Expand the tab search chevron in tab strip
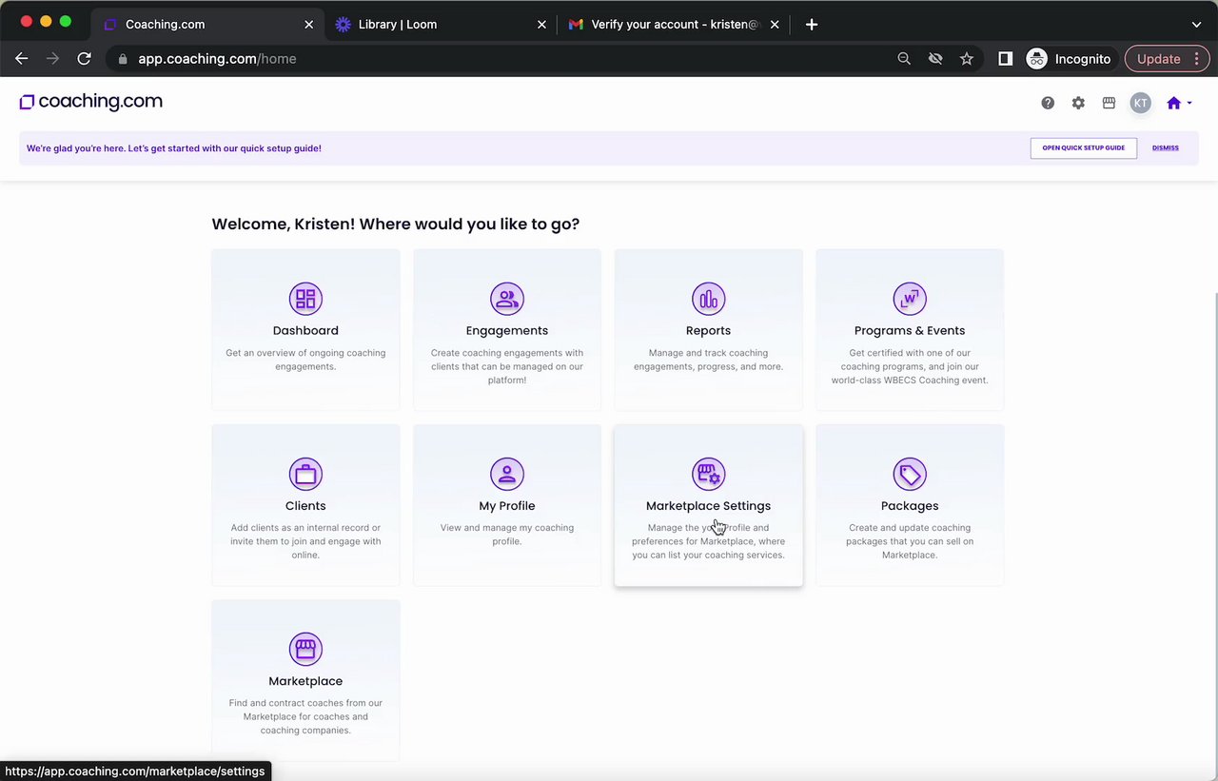The height and width of the screenshot is (781, 1218). tap(1196, 25)
